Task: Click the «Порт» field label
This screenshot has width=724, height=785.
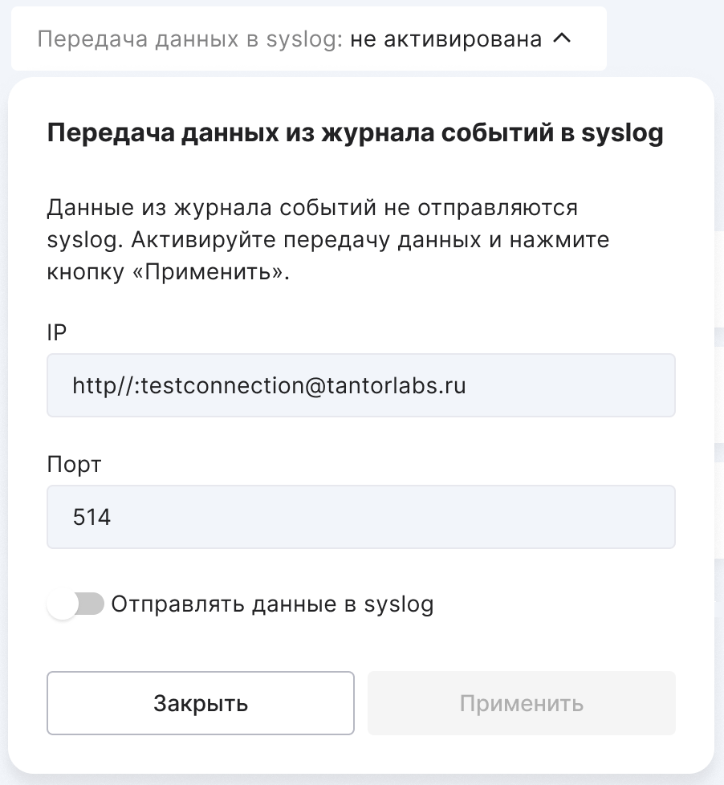Action: [x=75, y=464]
